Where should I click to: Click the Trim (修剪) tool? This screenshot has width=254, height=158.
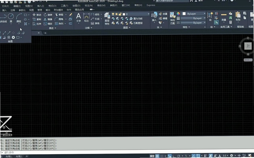(59, 15)
